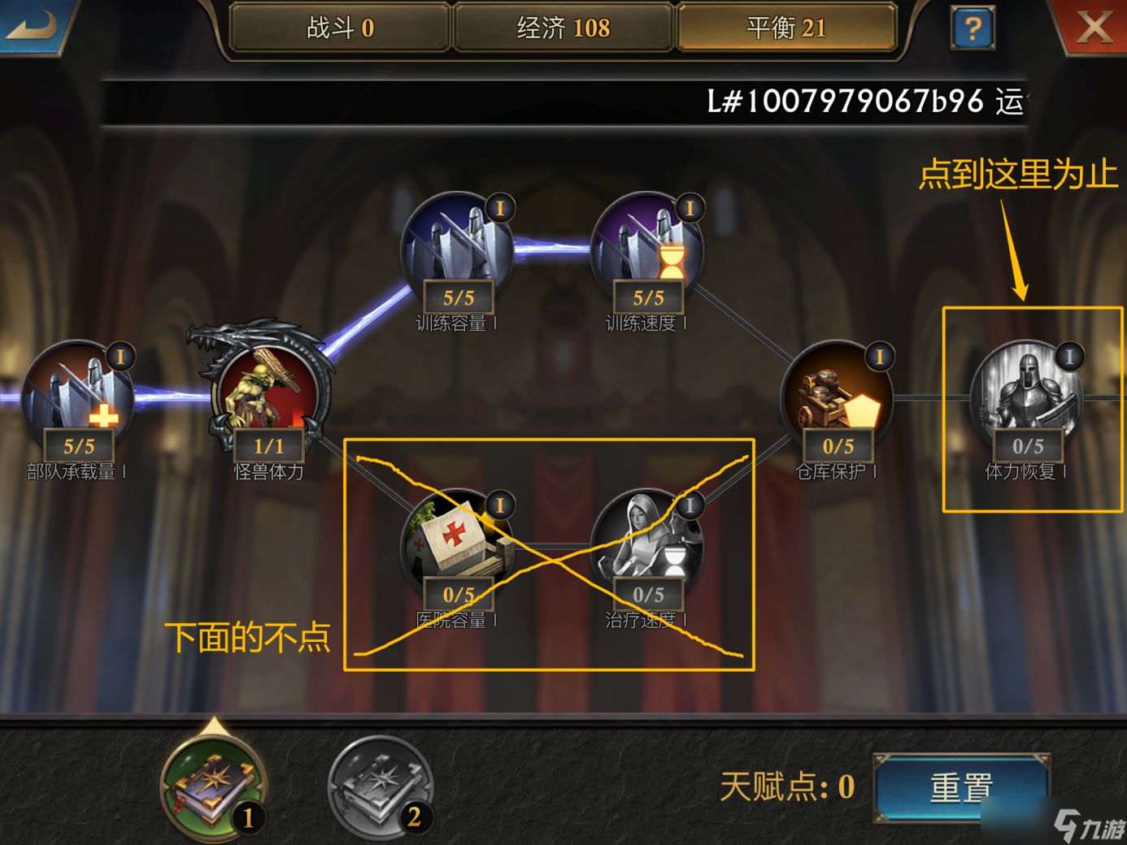
Task: Click the 天赋点: 0 points label
Action: point(787,786)
